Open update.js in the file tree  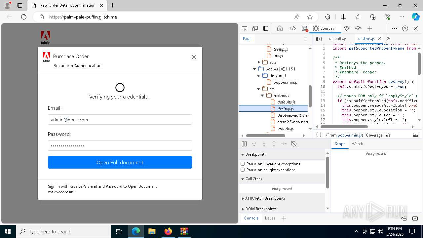tap(286, 128)
